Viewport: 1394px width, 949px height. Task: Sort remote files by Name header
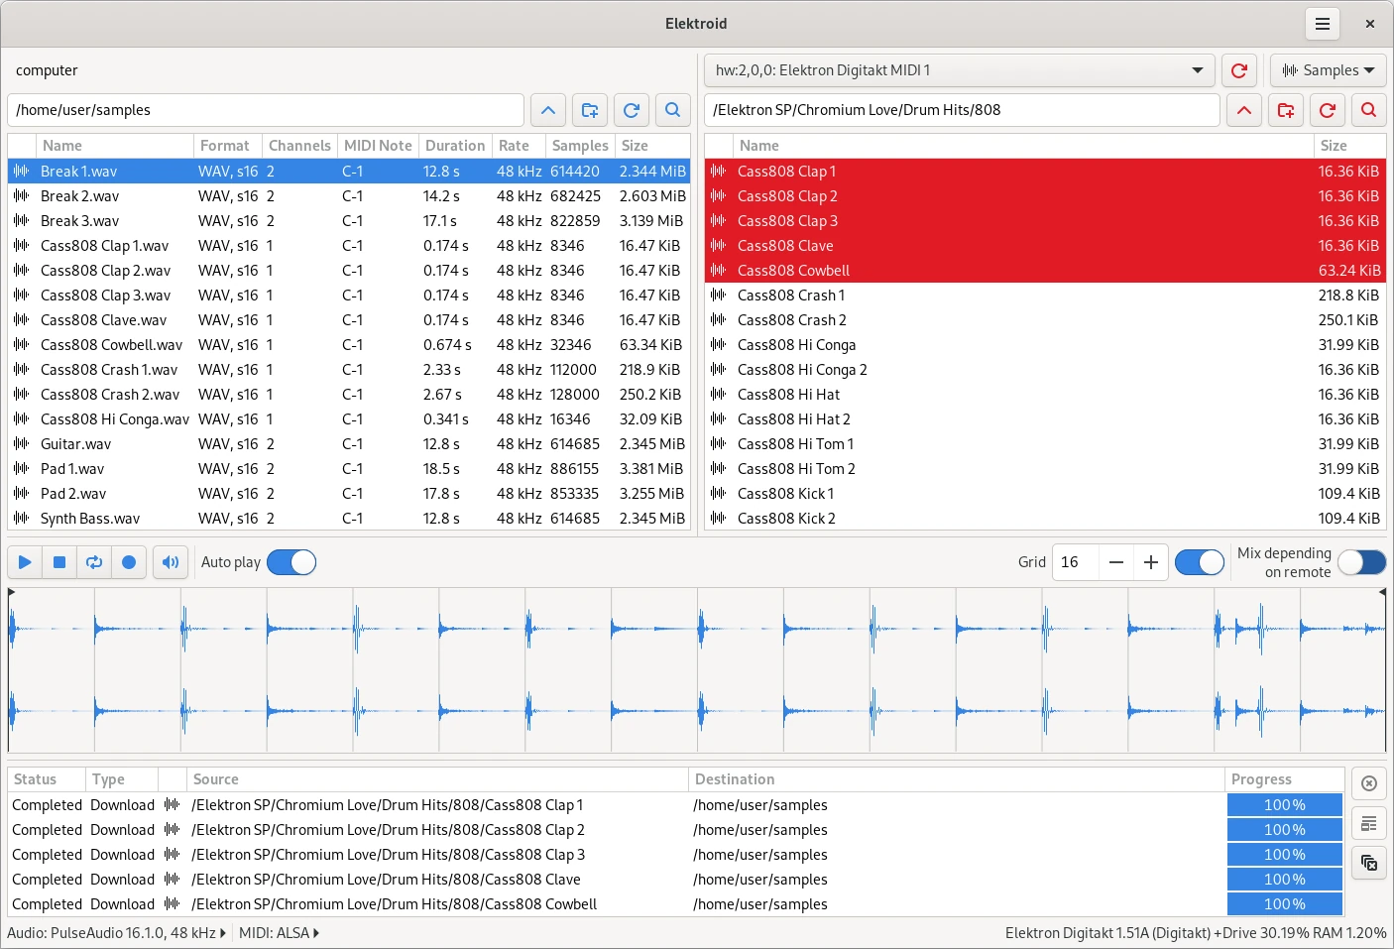tap(1024, 146)
